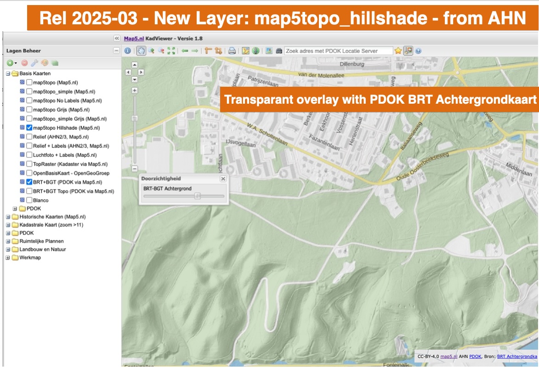
Task: Check Relief (AHN2/3, Map5.nl) layer
Action: coord(29,137)
